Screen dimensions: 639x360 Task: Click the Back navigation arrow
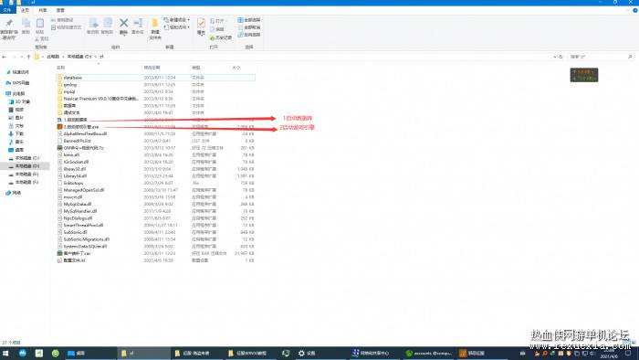5,57
